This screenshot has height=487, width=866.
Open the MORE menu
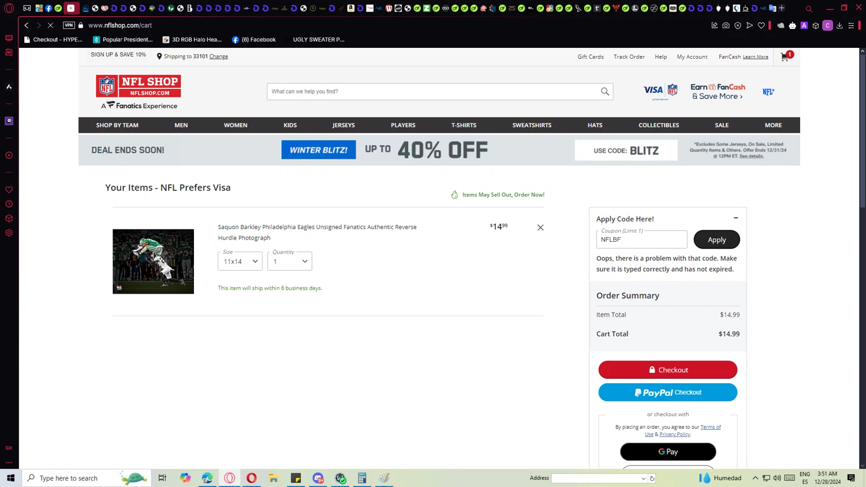click(773, 125)
